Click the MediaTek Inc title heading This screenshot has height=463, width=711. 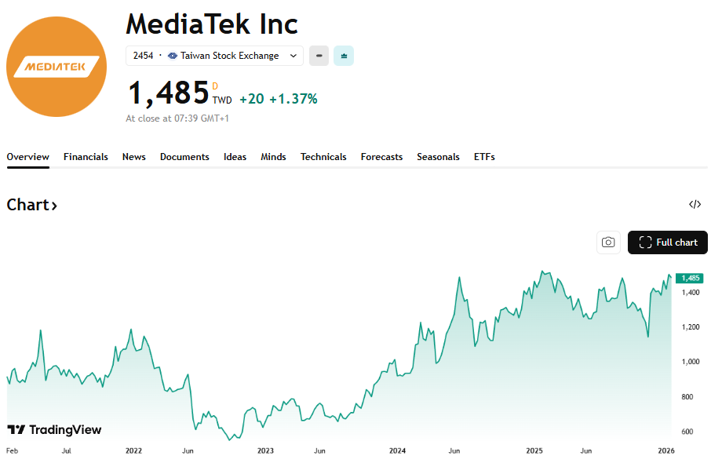click(x=212, y=24)
